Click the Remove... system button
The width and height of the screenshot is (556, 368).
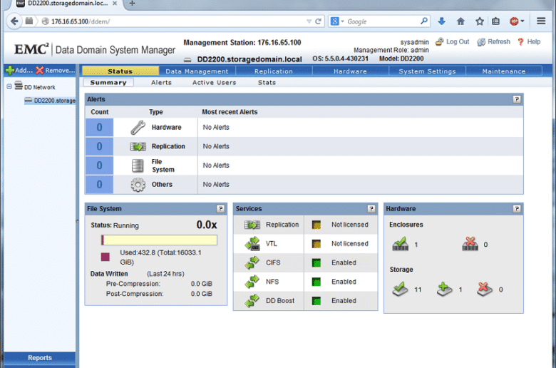[56, 71]
